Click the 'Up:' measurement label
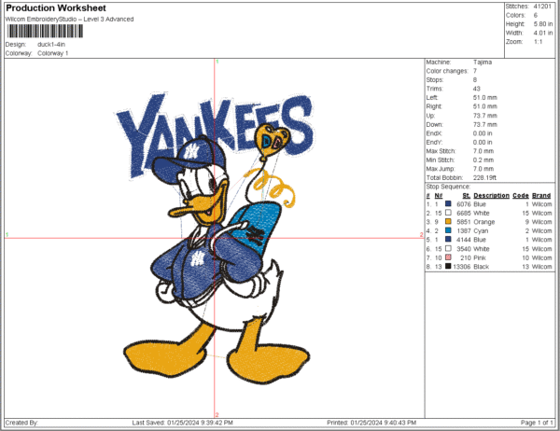Screen dimensions: 560x431 (430, 116)
